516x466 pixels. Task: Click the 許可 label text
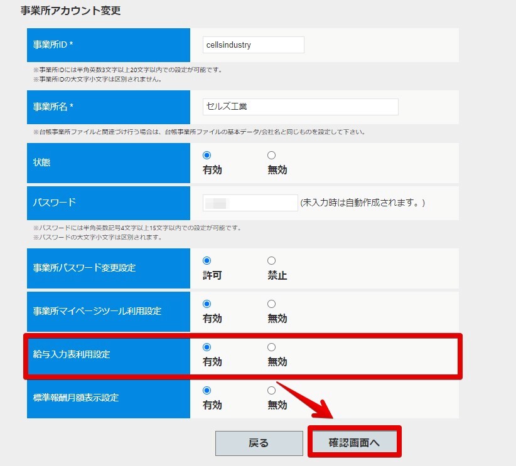(x=212, y=275)
